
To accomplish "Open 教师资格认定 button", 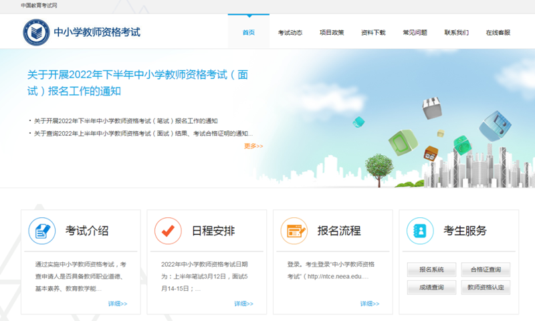I will click(x=485, y=288).
